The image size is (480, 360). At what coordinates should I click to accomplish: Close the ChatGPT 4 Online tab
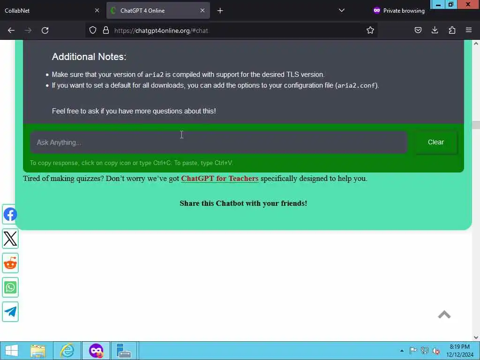coord(202,10)
